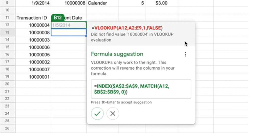The image size is (253, 133).
Task: Click cell containing 10000006
Action: click(x=33, y=47)
